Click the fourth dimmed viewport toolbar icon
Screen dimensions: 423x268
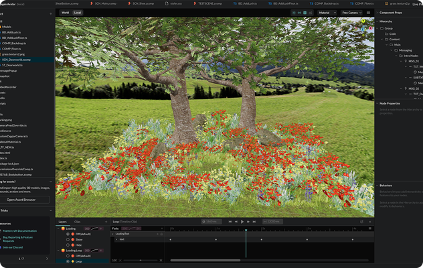coord(311,13)
